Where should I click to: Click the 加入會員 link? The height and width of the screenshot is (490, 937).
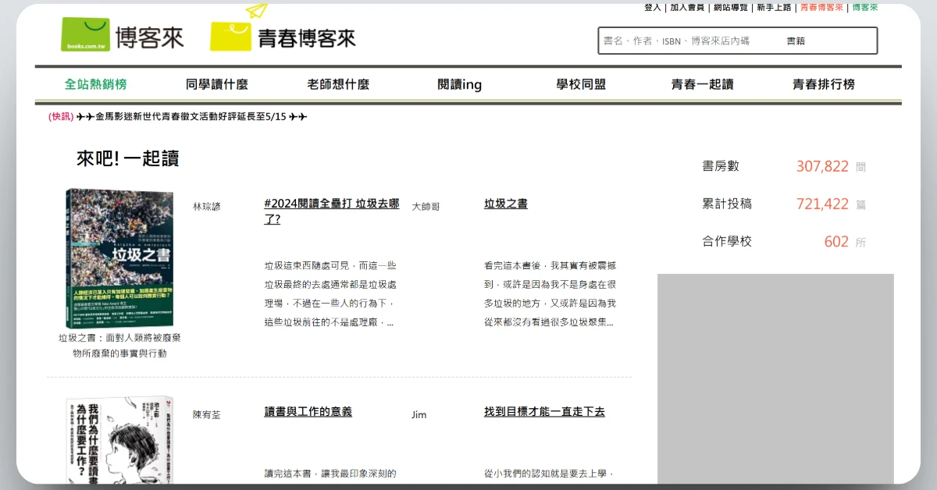pyautogui.click(x=687, y=7)
